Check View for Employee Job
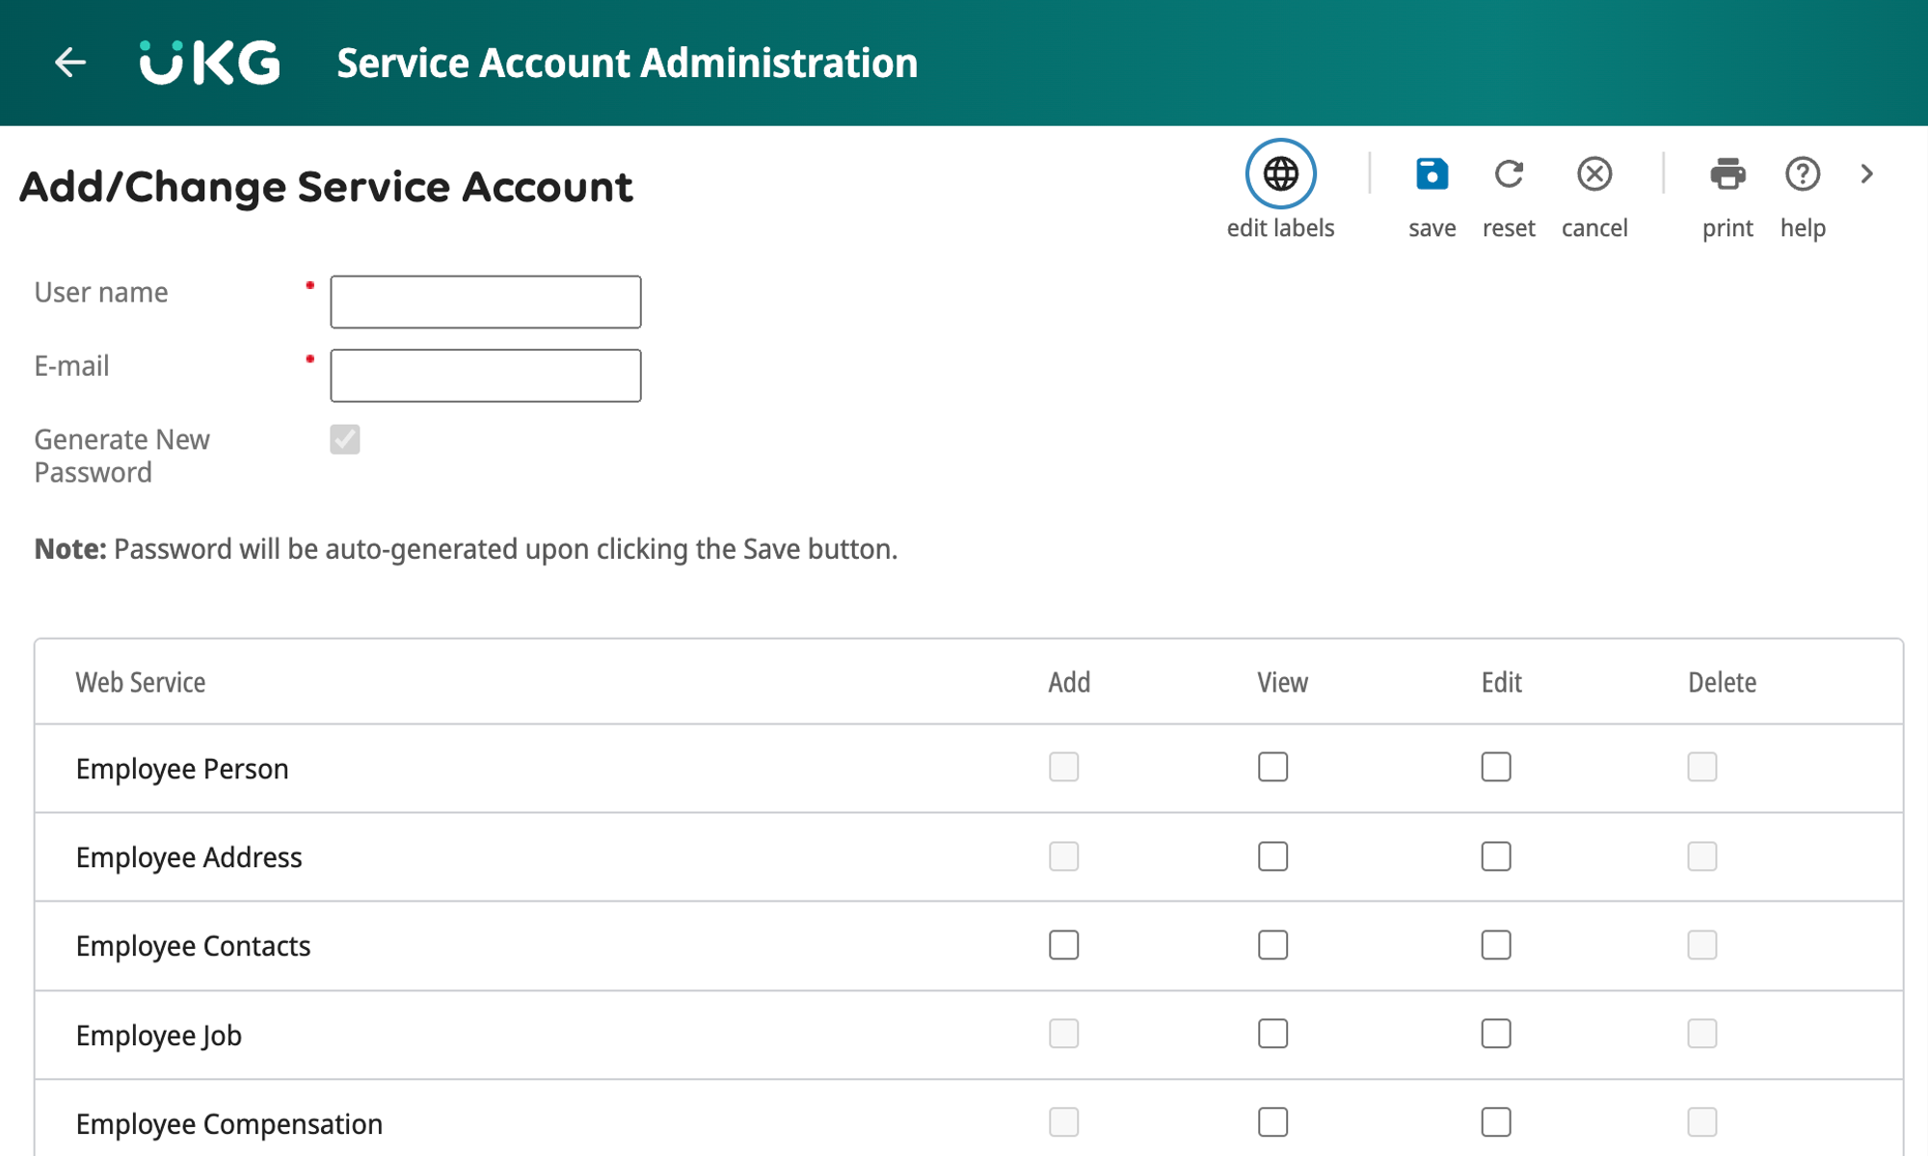This screenshot has height=1156, width=1928. [1272, 1034]
